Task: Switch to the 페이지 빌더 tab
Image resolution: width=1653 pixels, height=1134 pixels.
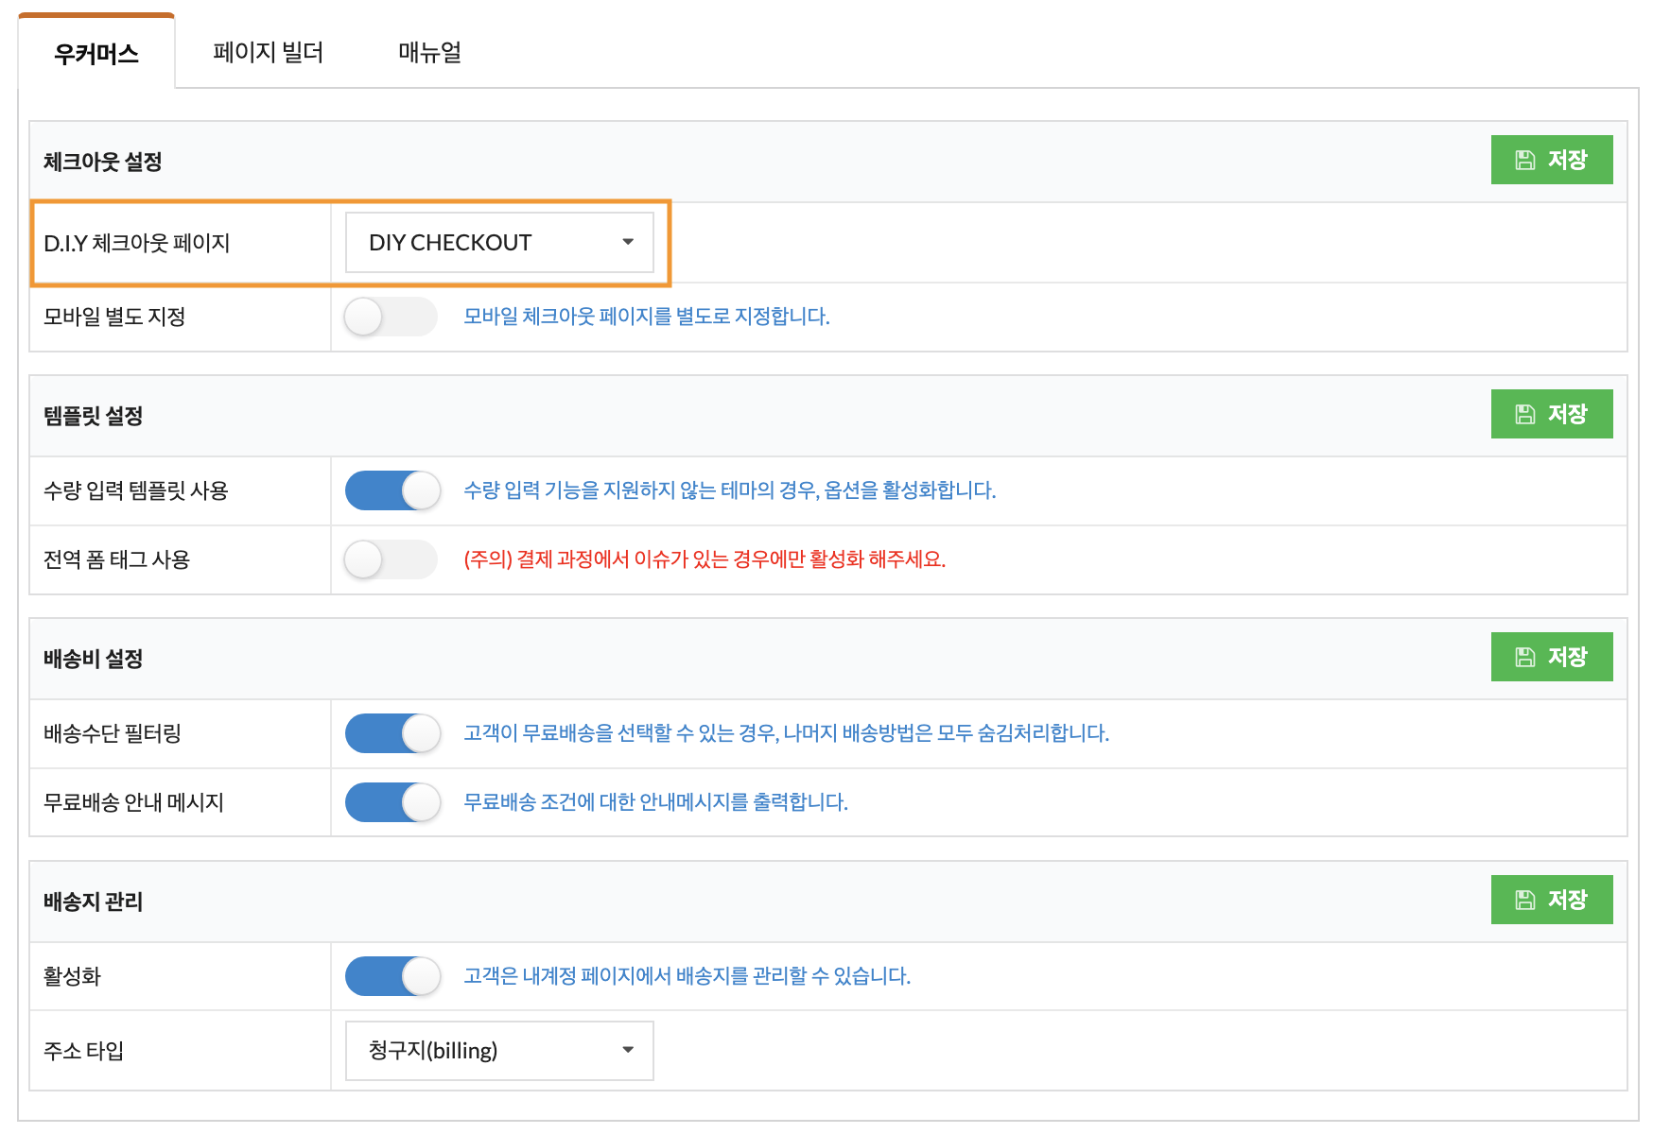Action: pyautogui.click(x=269, y=53)
